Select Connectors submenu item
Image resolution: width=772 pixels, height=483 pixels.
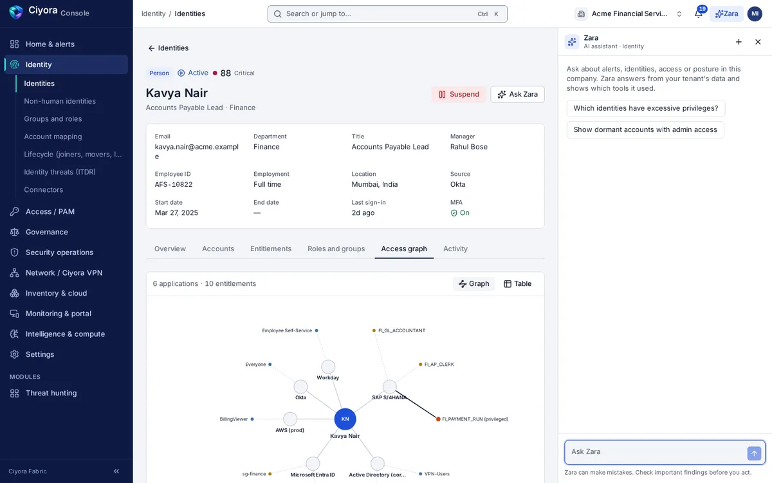pos(72,189)
